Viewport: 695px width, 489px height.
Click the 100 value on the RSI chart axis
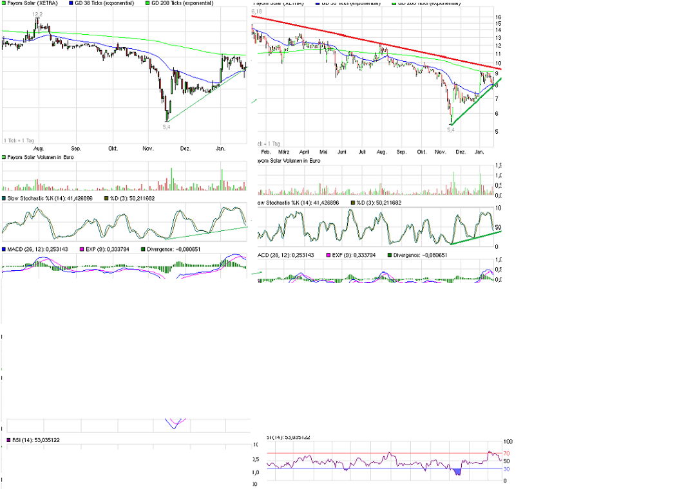[x=508, y=441]
